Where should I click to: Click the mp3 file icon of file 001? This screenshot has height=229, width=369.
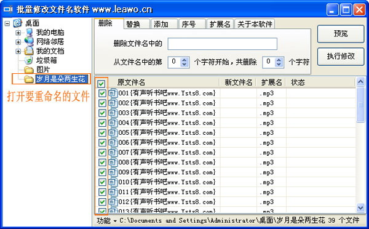click(x=113, y=94)
